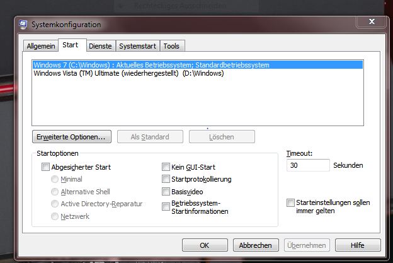The height and width of the screenshot is (263, 393).
Task: Select the Start tab
Action: pyautogui.click(x=72, y=45)
